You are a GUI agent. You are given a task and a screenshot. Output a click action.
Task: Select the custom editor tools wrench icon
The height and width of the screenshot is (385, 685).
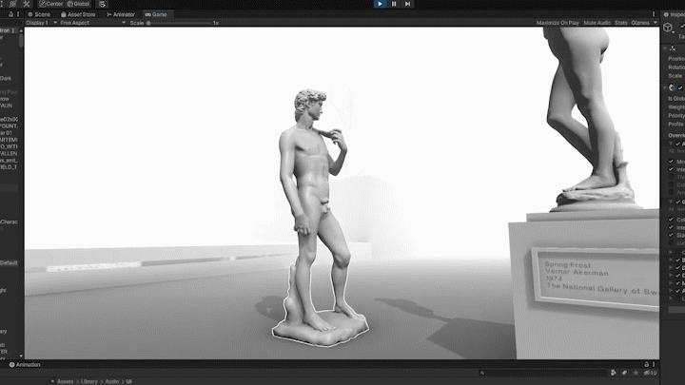point(27,4)
